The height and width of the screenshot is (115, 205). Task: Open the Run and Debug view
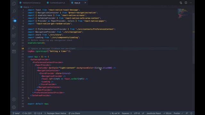14,27
